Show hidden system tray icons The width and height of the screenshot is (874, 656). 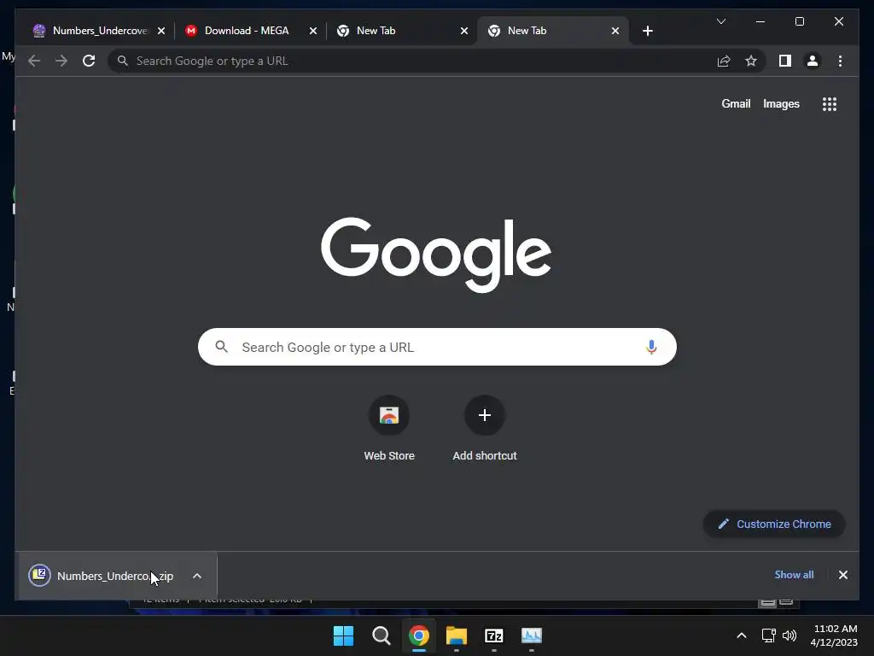pos(742,635)
